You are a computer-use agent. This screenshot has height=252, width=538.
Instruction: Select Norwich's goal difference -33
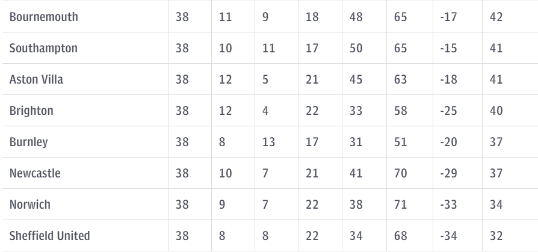(448, 204)
